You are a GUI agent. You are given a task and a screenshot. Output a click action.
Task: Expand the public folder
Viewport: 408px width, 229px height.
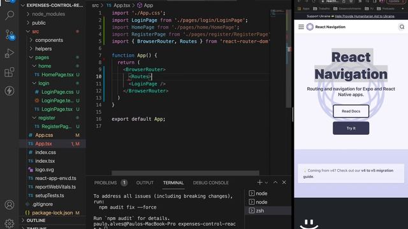[x=39, y=23]
